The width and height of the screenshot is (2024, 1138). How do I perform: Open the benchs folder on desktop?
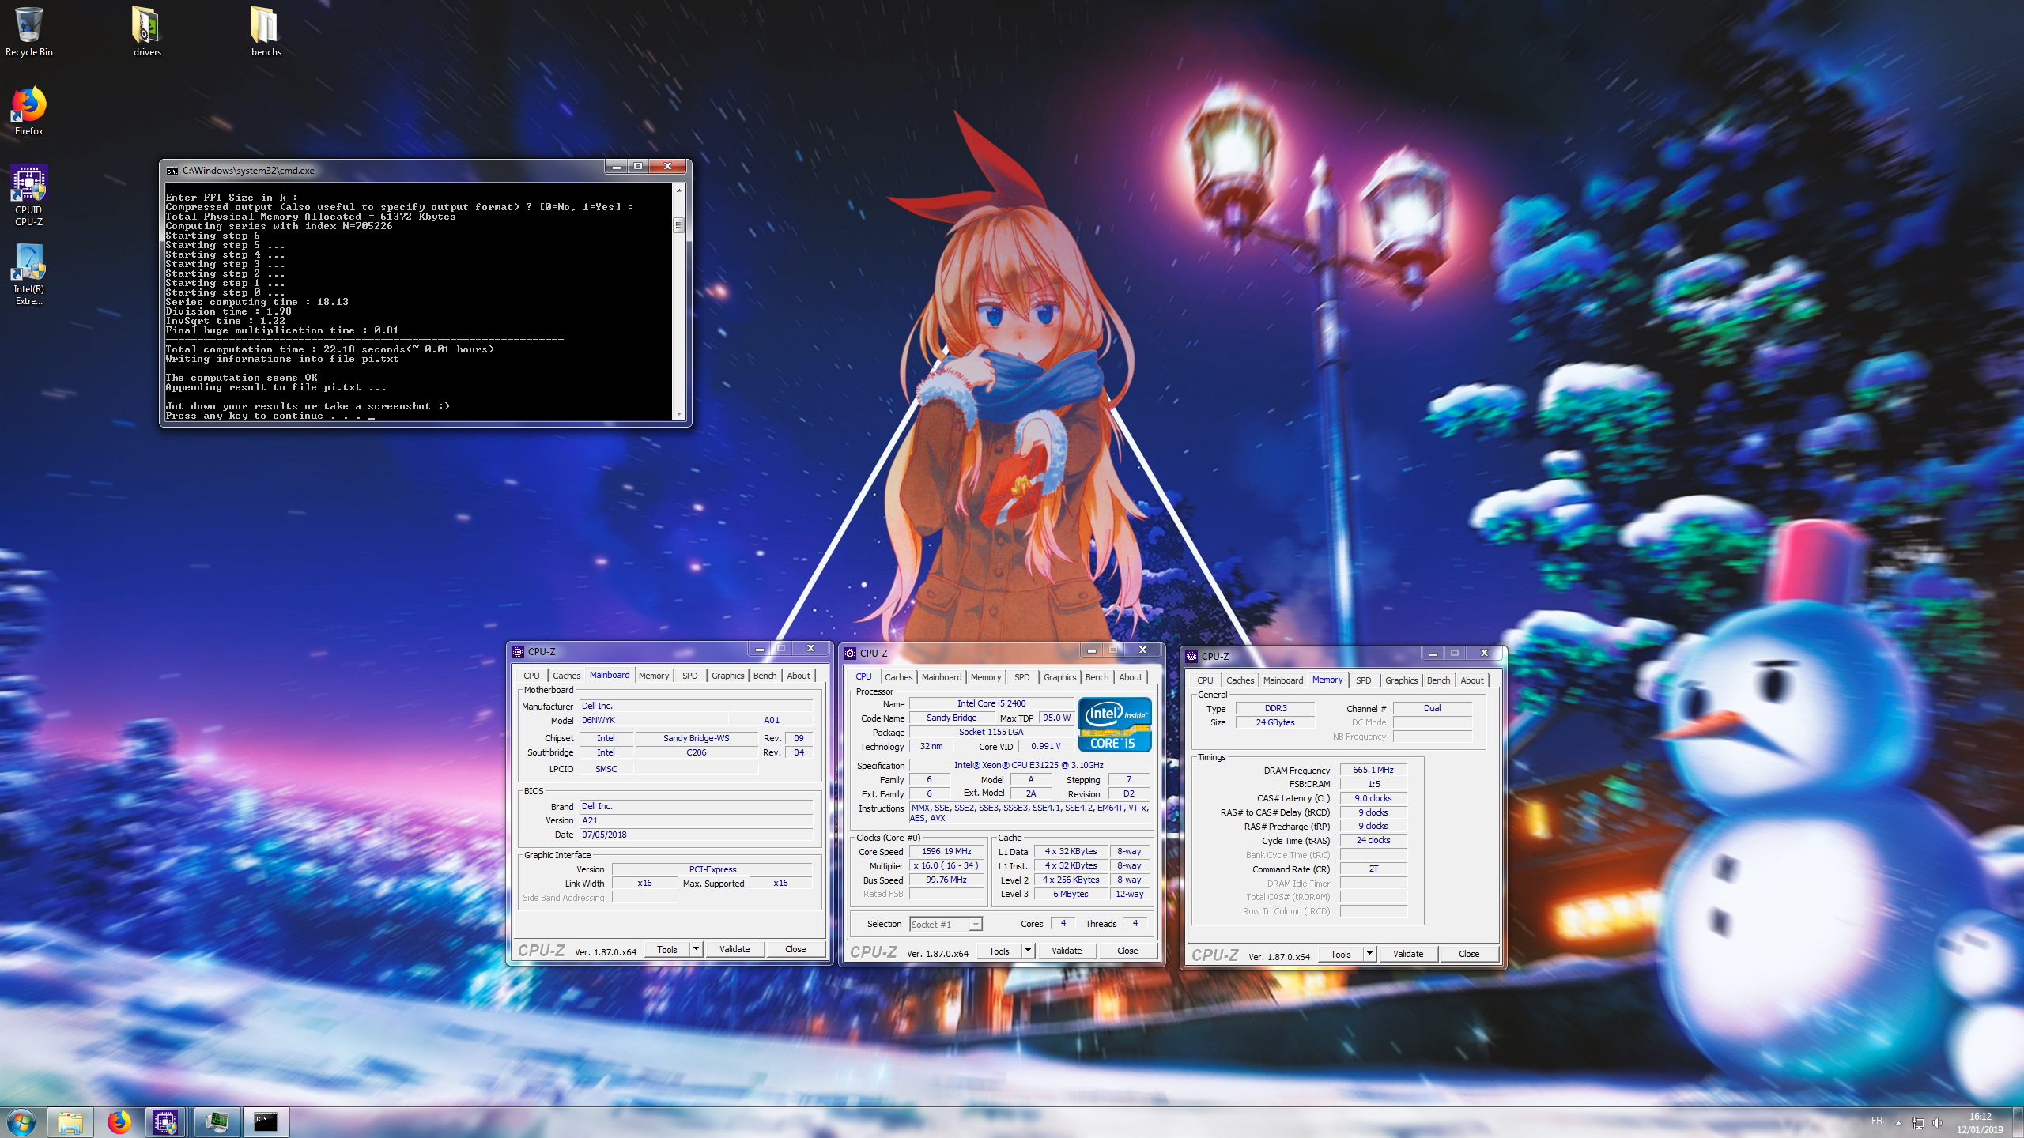[266, 32]
